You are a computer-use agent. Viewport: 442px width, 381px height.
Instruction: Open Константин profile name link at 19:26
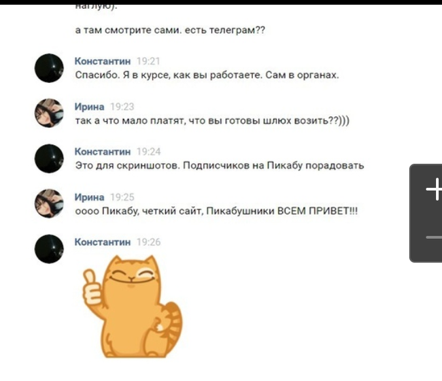point(103,242)
